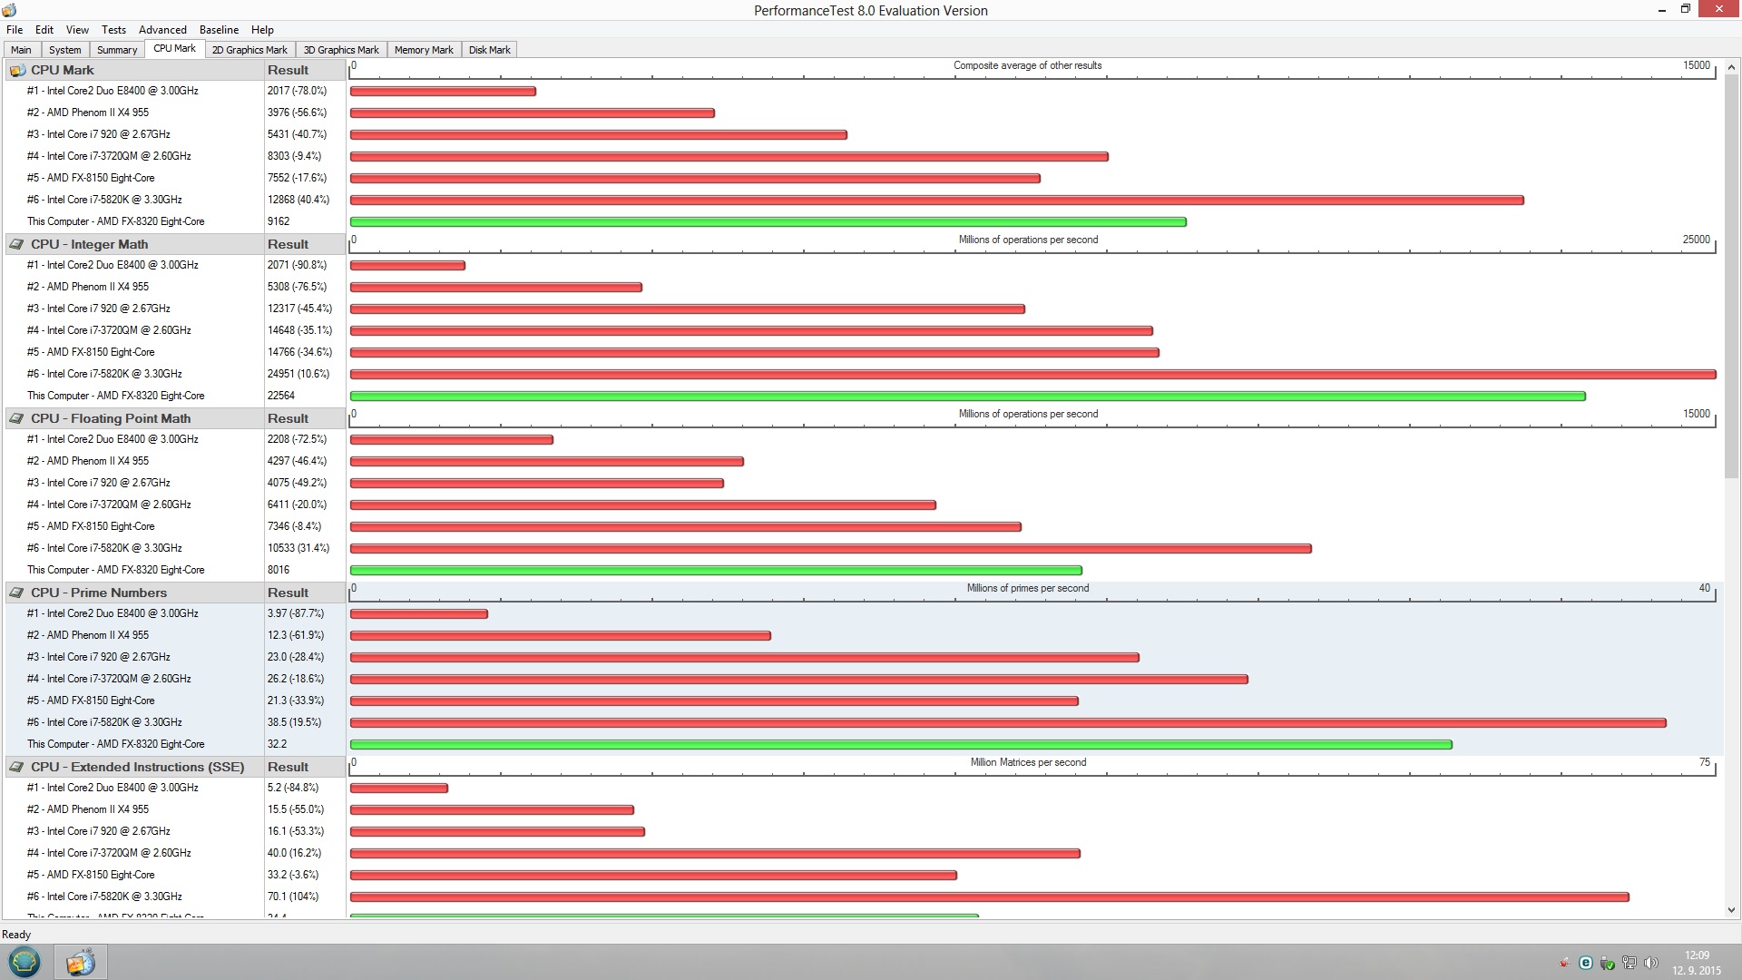Image resolution: width=1742 pixels, height=980 pixels.
Task: Click the PerformanceTest taskbar icon
Action: tap(80, 962)
